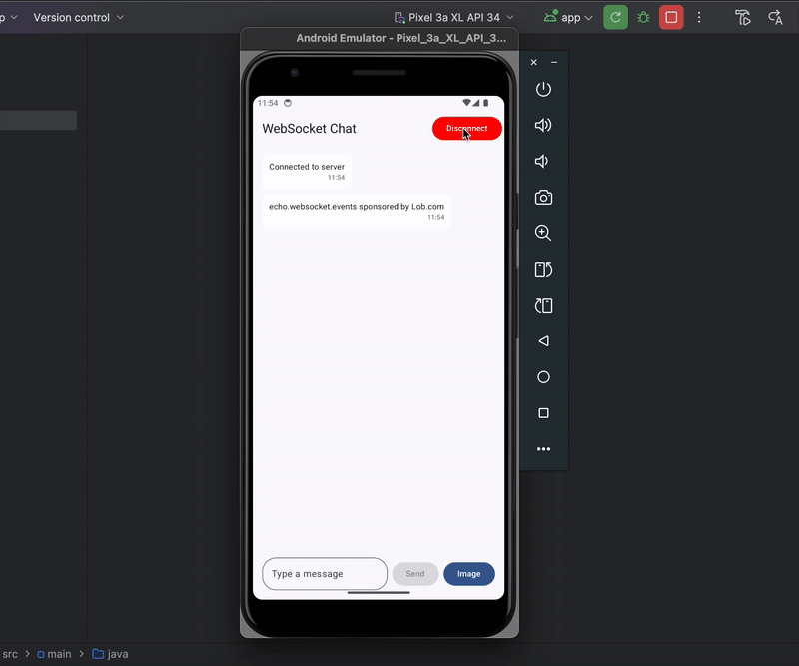Tap the emulator Back triangle icon
Viewport: 799px width, 666px height.
(543, 341)
